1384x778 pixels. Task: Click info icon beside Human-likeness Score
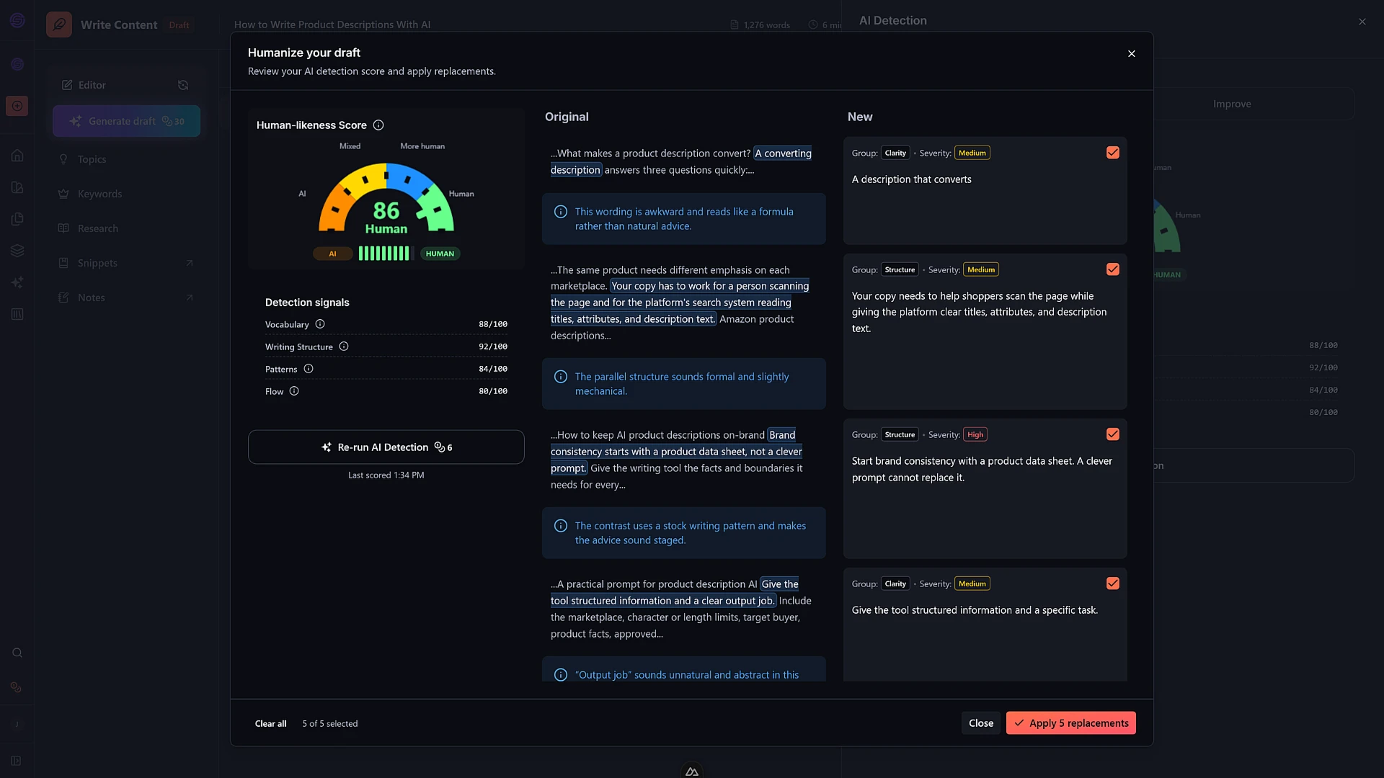(378, 125)
